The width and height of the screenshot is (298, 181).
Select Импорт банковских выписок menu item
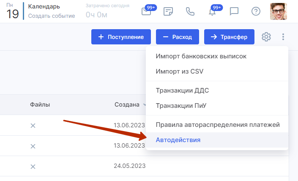(201, 56)
